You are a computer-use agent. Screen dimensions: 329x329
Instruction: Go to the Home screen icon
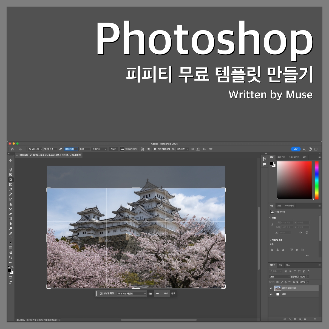tap(12, 149)
